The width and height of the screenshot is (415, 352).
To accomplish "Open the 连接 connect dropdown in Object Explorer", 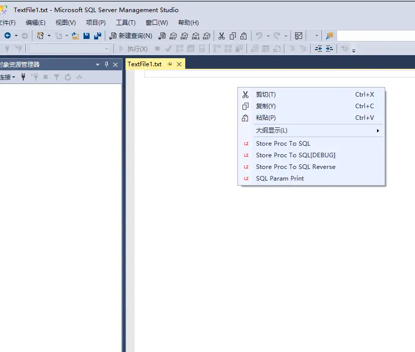I will tap(8, 77).
